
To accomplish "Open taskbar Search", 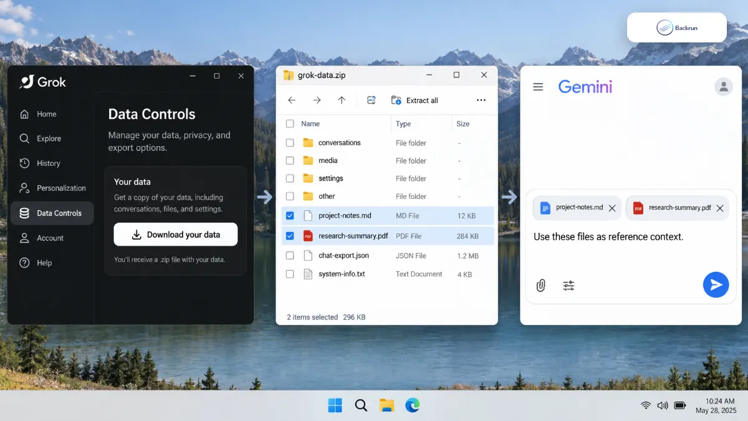I will click(361, 405).
